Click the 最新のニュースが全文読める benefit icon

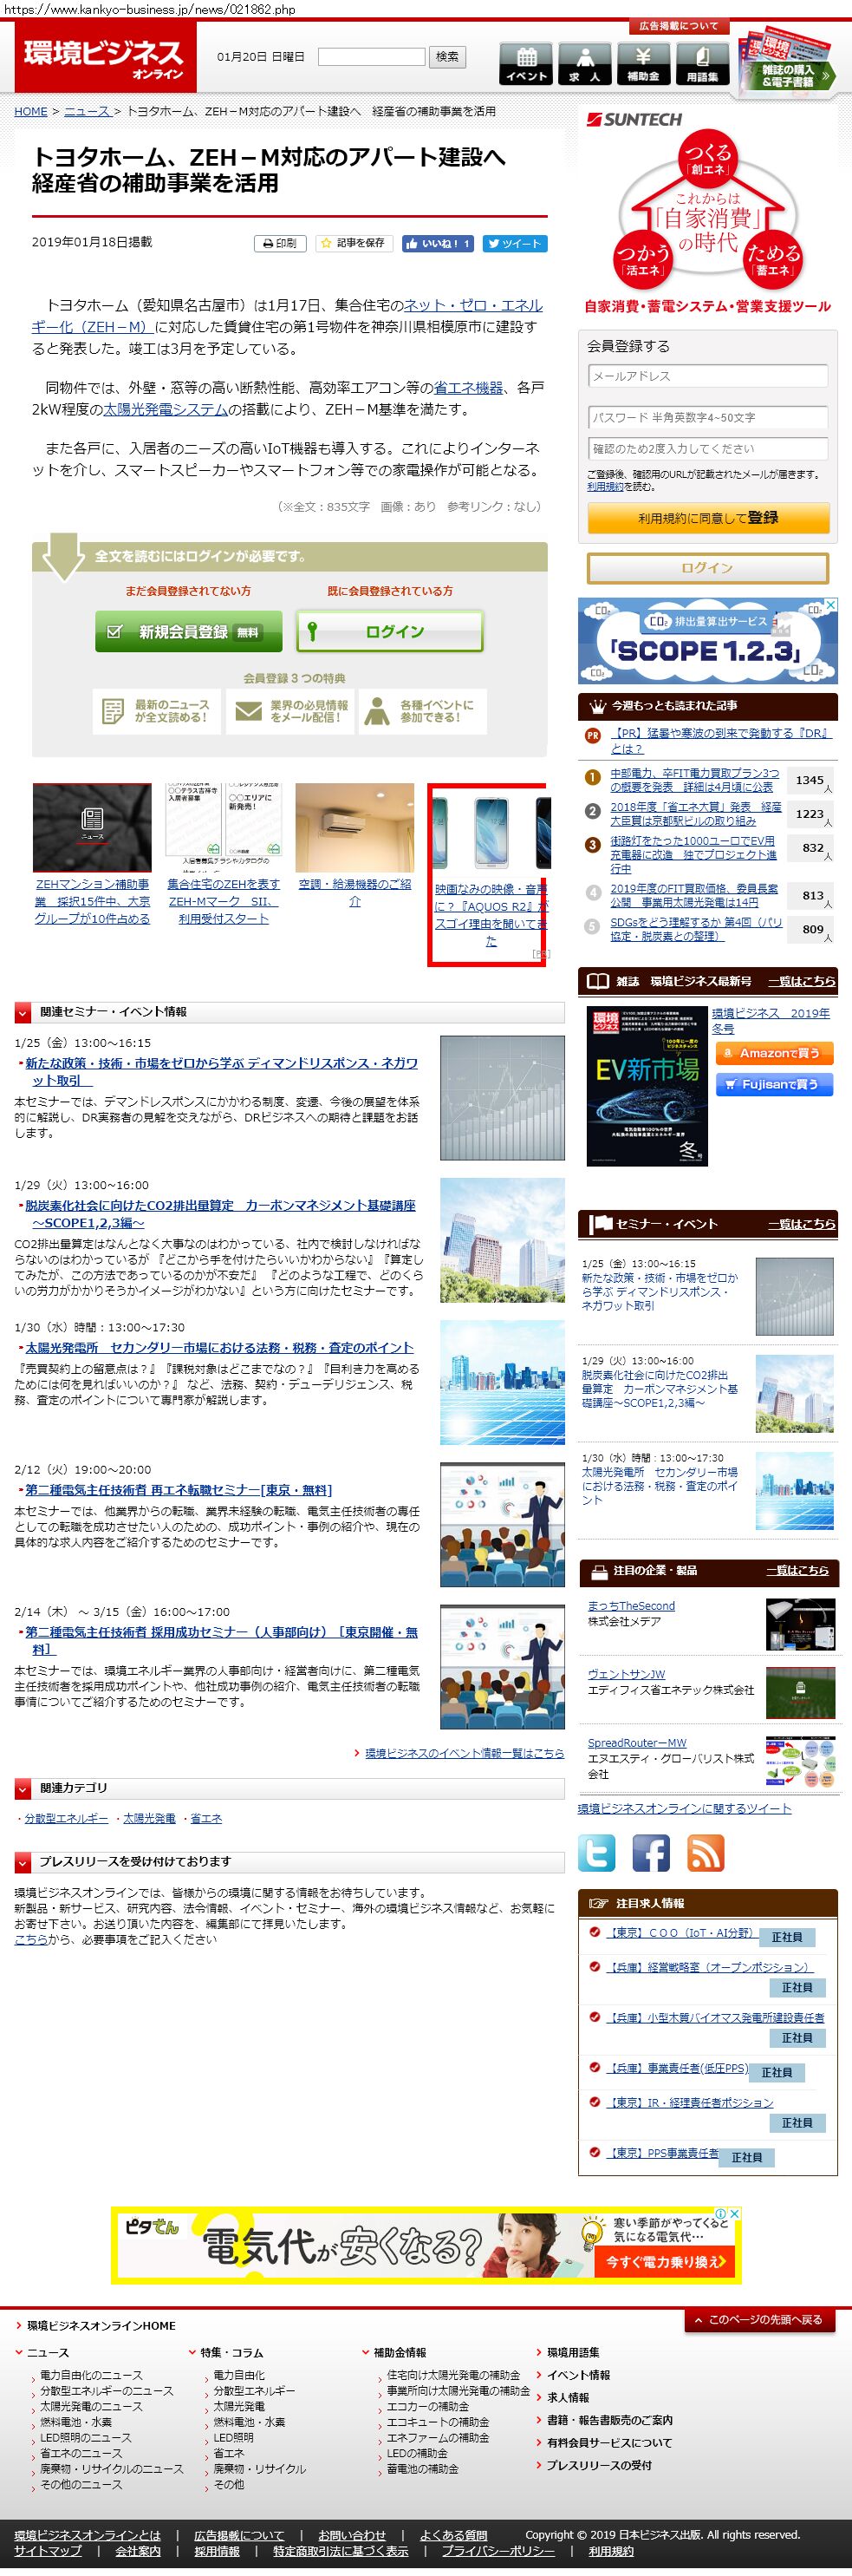pos(156,711)
